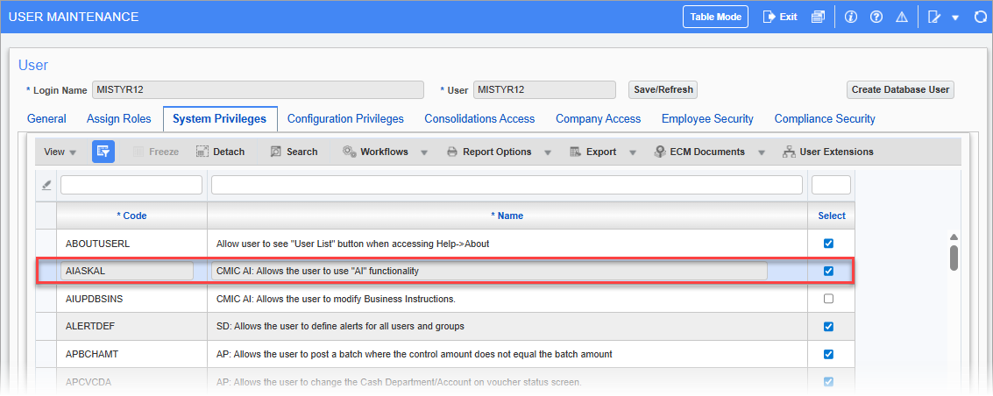The image size is (993, 396).
Task: Toggle the APCVCDA Select checkbox
Action: click(x=827, y=381)
